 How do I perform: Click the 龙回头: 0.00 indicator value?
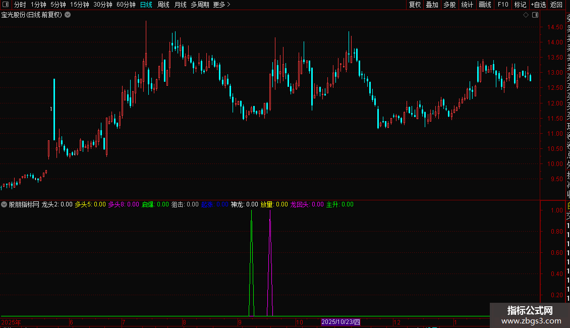(x=307, y=204)
